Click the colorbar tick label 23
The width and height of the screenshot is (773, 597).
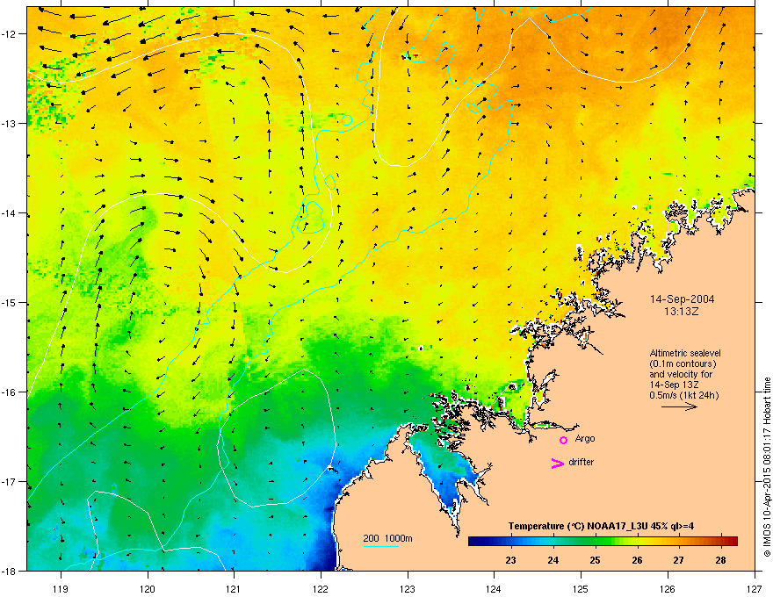pyautogui.click(x=510, y=560)
